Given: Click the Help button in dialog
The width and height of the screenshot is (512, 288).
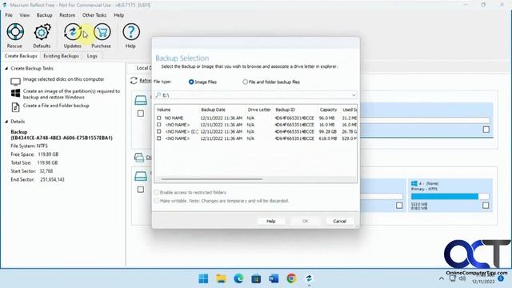Looking at the screenshot, I should tap(271, 221).
